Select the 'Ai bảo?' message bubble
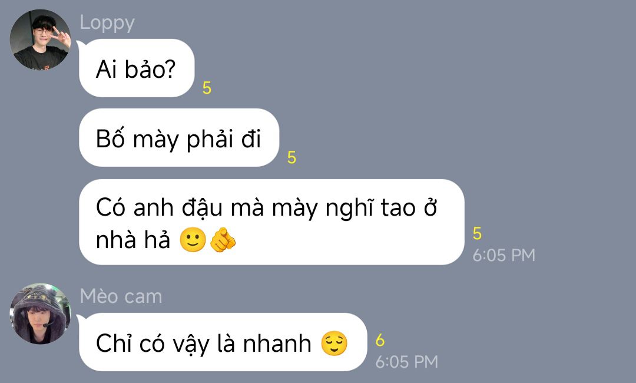This screenshot has width=636, height=383. (137, 68)
